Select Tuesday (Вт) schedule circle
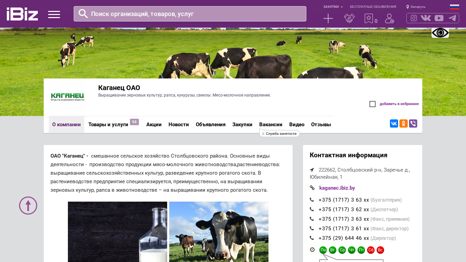466x262 pixels. [x=333, y=250]
